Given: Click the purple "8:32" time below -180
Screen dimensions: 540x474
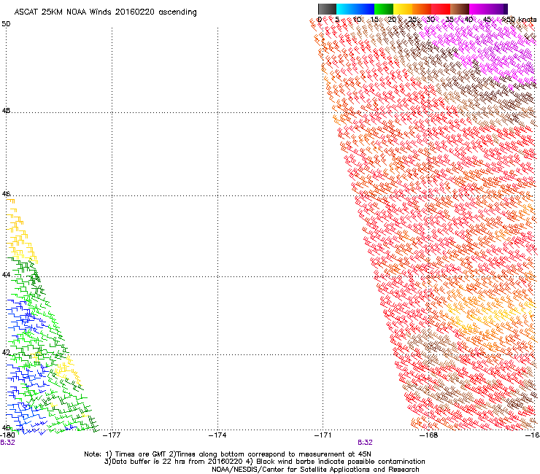Looking at the screenshot, I should tap(7, 443).
